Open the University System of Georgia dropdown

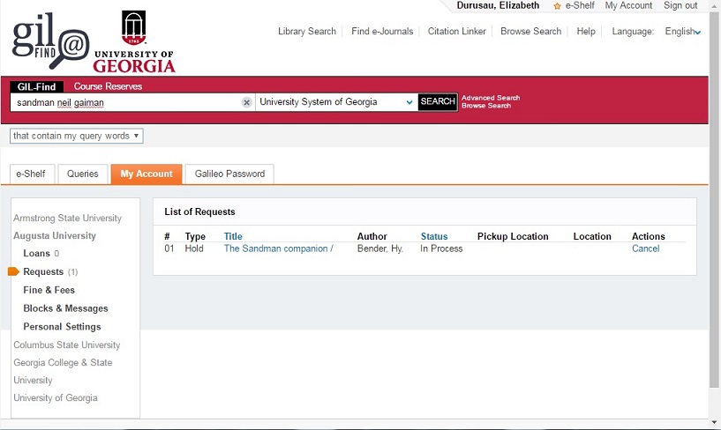[335, 102]
